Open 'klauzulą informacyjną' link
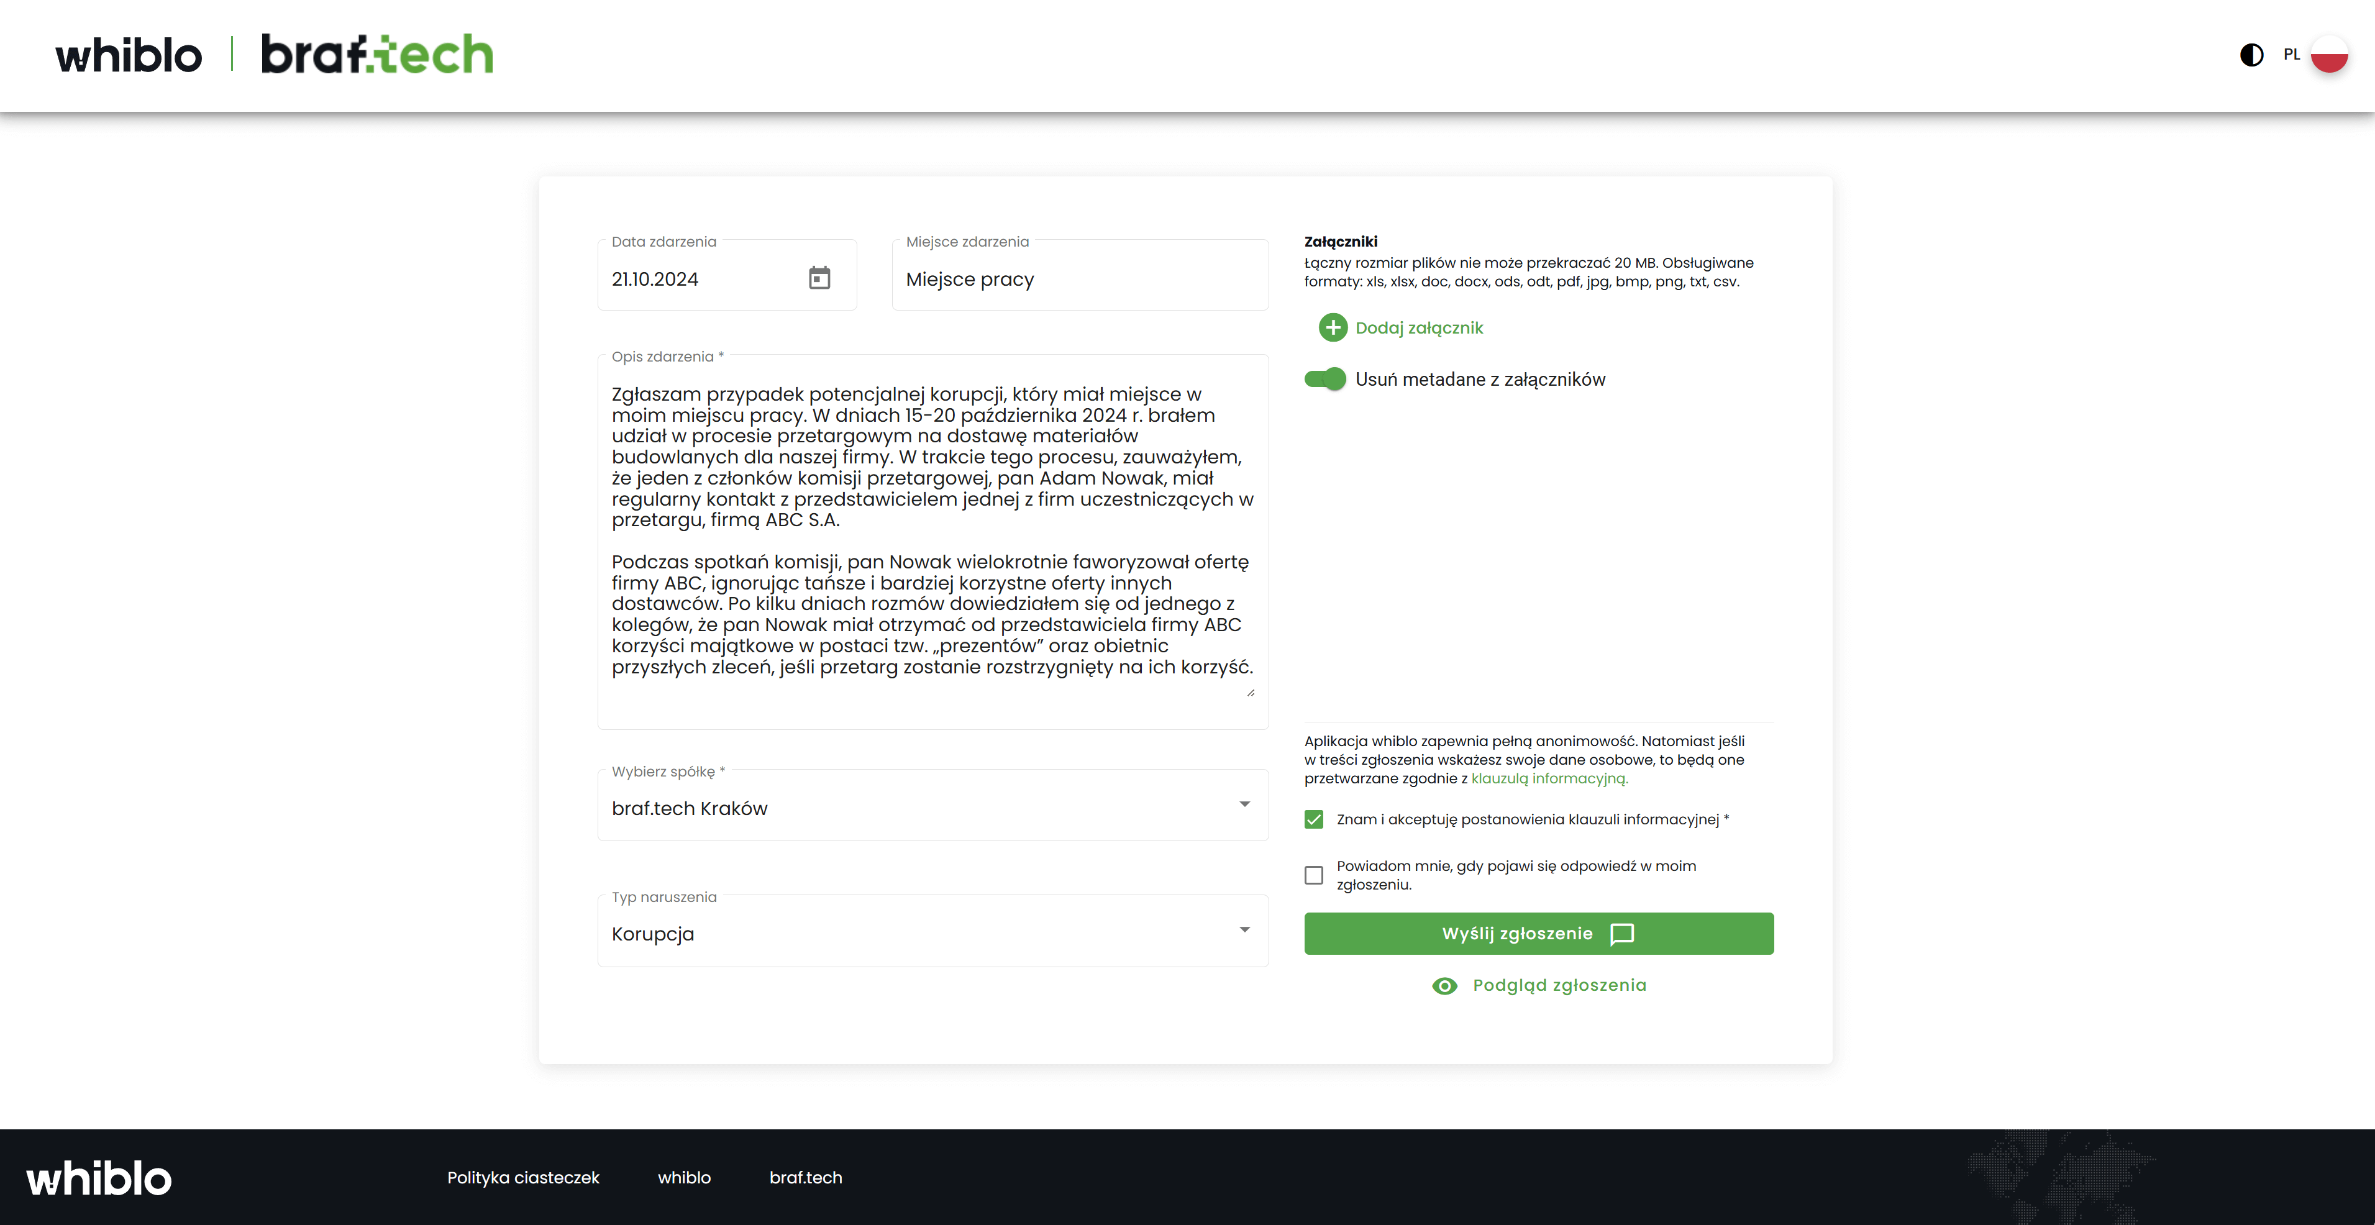Image resolution: width=2375 pixels, height=1225 pixels. pyautogui.click(x=1550, y=778)
